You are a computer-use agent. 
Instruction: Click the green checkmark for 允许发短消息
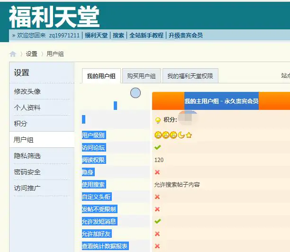click(158, 221)
